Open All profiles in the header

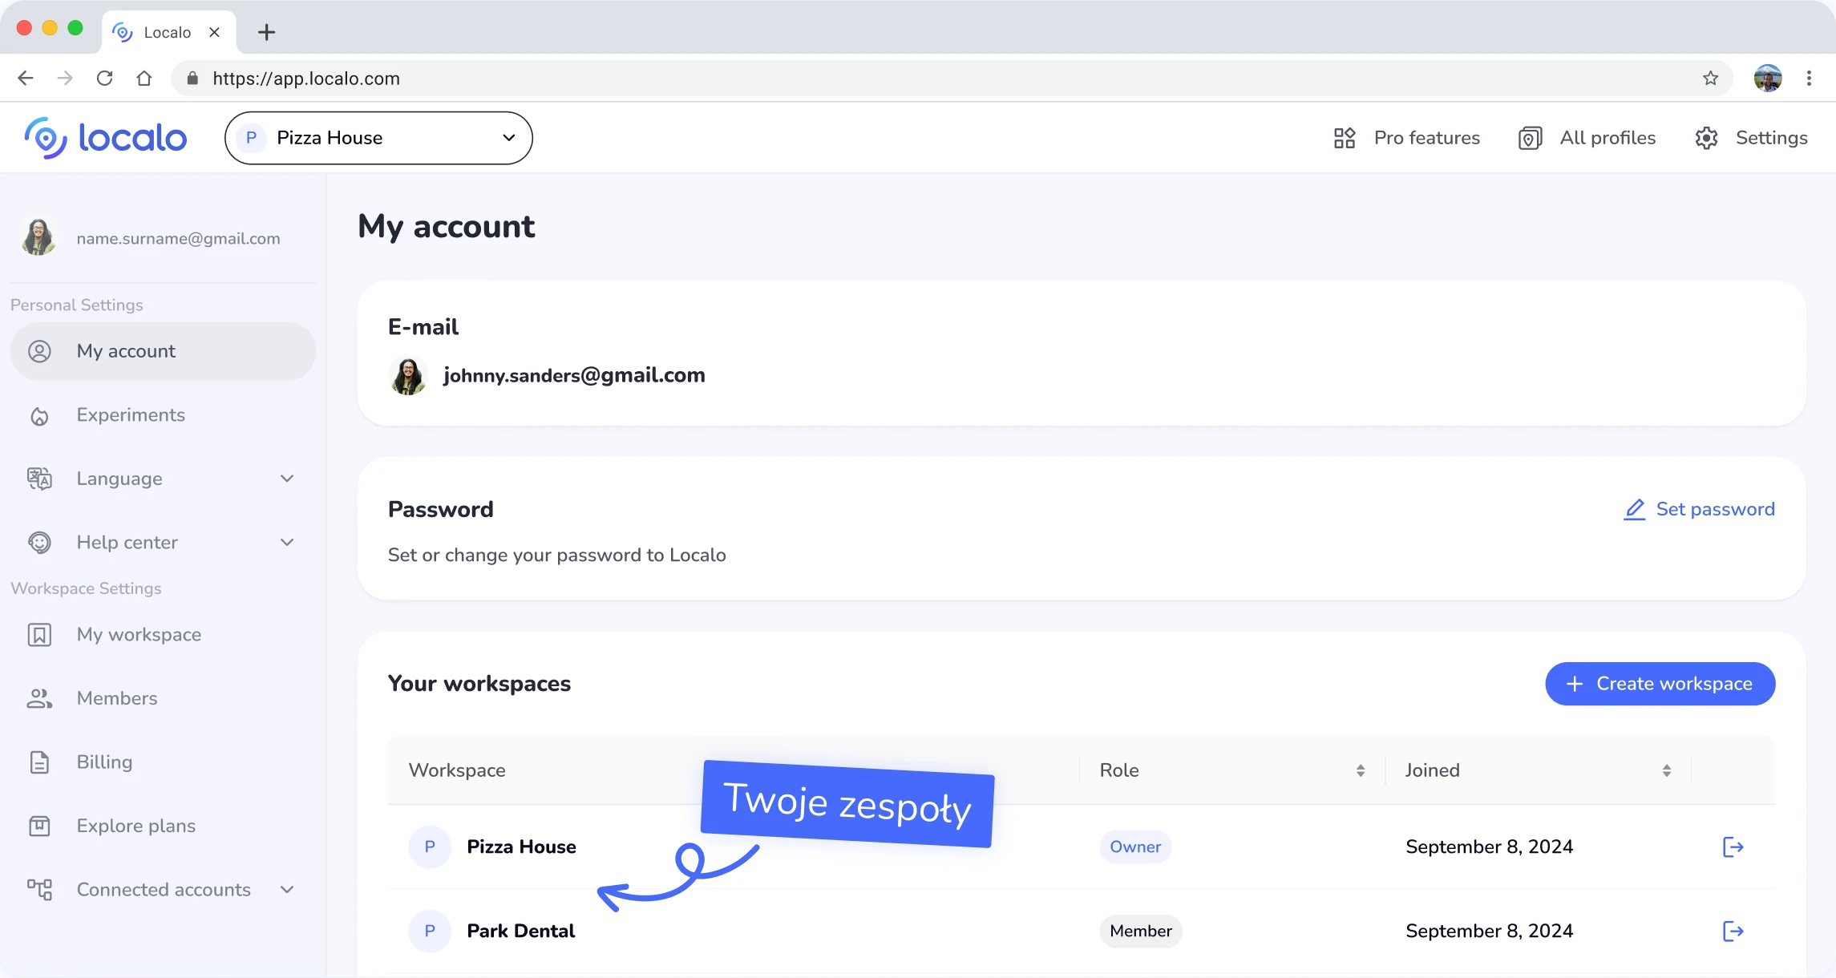click(x=1587, y=138)
